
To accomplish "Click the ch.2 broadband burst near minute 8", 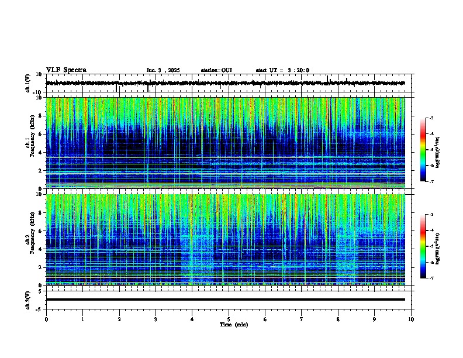I will [x=347, y=257].
